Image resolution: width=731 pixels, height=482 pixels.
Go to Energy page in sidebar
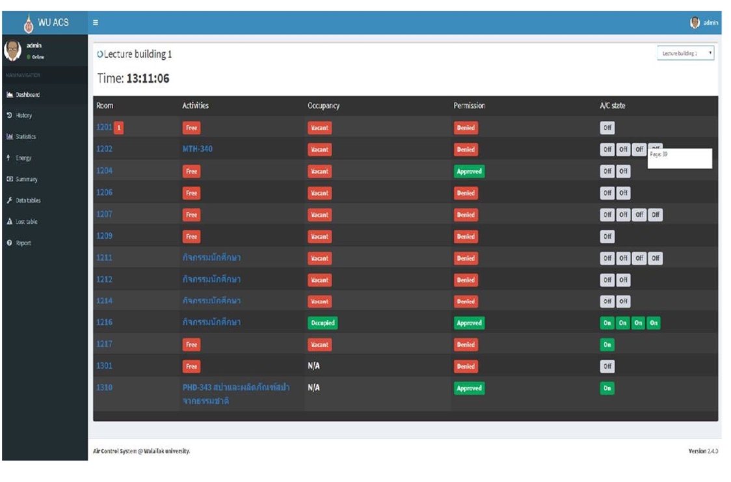tap(23, 158)
